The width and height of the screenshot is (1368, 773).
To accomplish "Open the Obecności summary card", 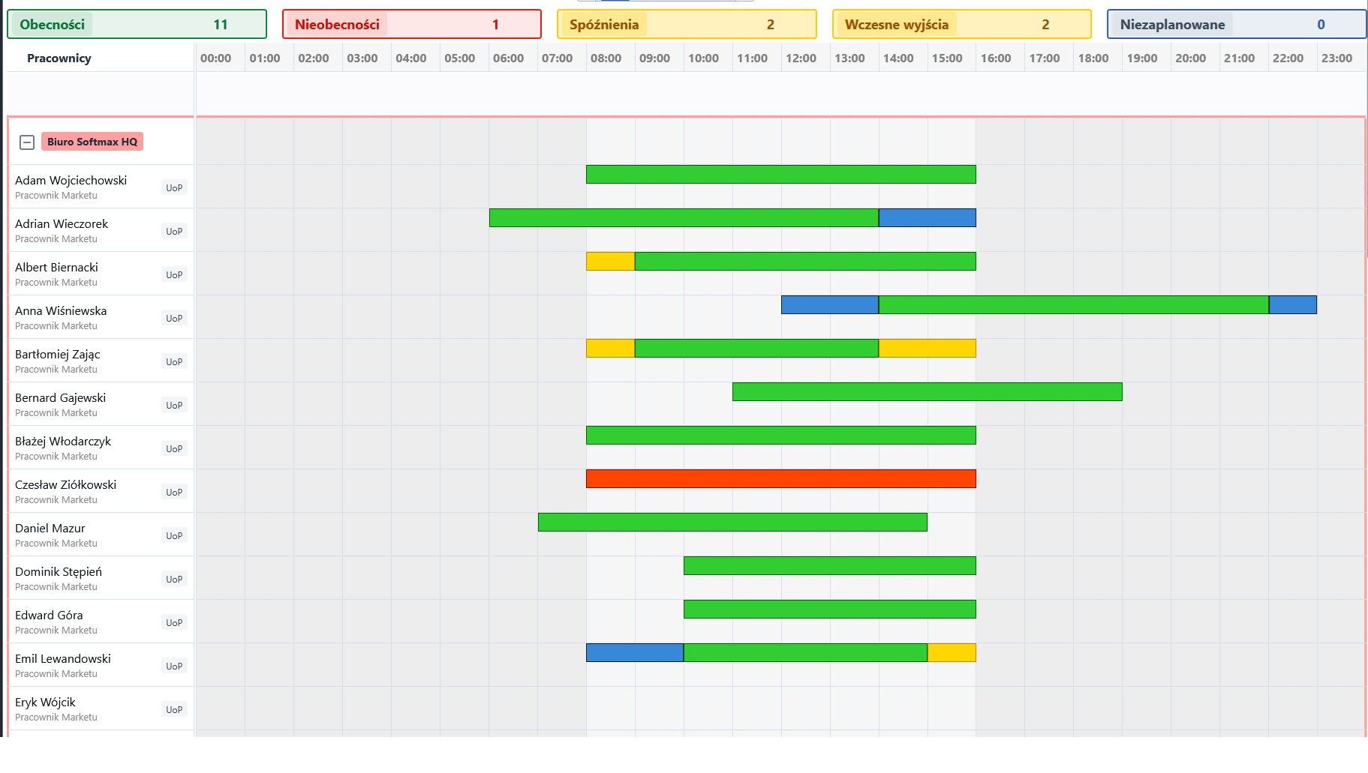I will pyautogui.click(x=137, y=24).
